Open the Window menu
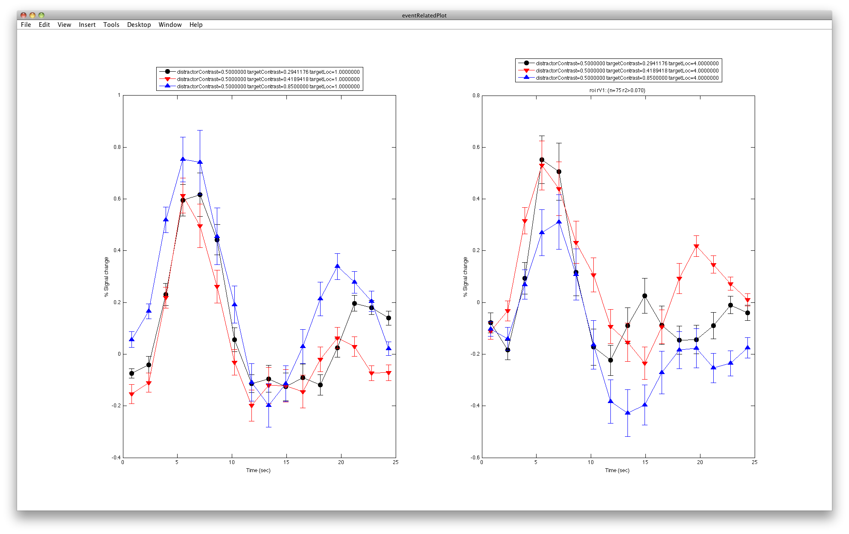 click(170, 25)
